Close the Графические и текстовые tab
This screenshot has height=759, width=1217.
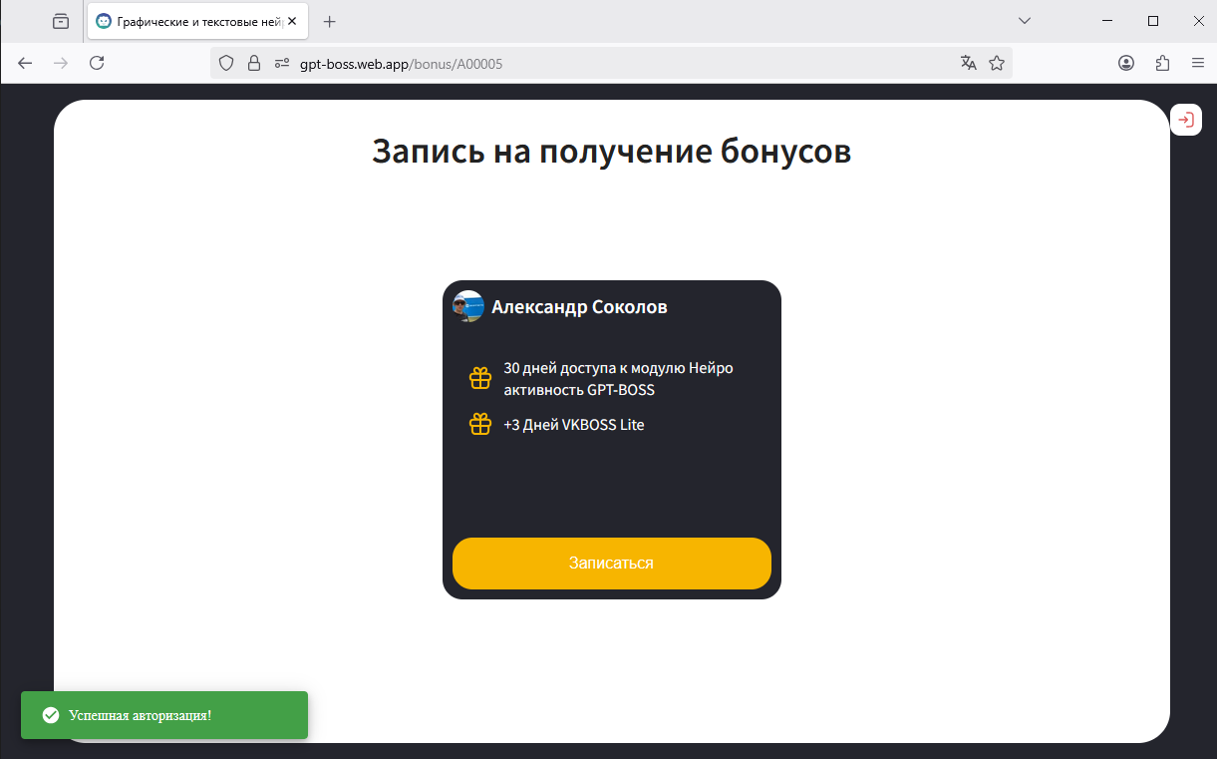pyautogui.click(x=292, y=21)
